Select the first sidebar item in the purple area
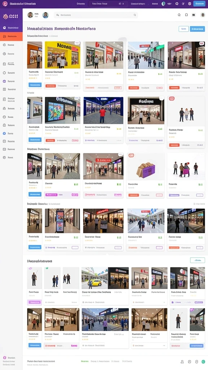The image size is (208, 370). coord(11,28)
